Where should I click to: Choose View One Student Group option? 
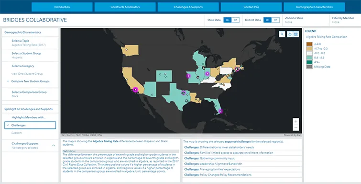(27, 74)
